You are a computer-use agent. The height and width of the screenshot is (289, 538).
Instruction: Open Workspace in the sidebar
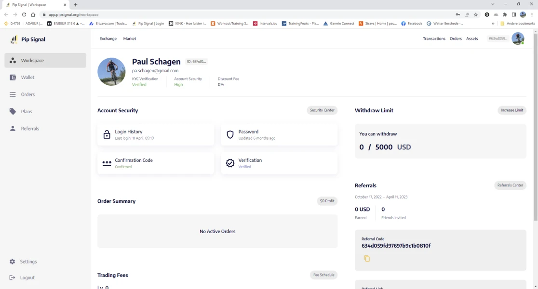coord(45,60)
